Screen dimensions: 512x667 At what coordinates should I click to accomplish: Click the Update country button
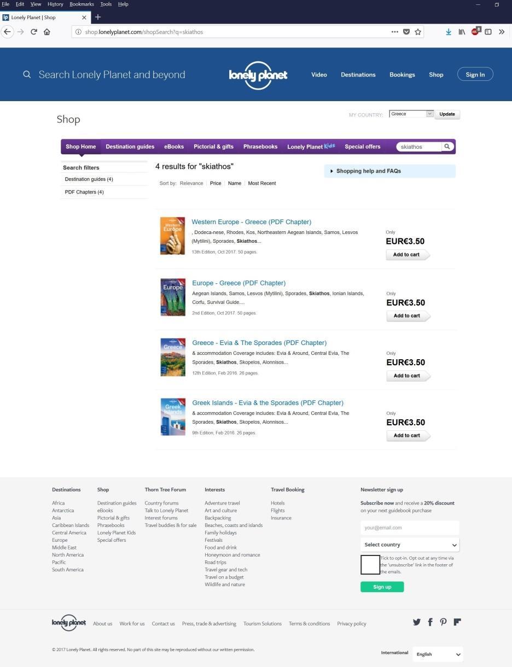click(447, 114)
